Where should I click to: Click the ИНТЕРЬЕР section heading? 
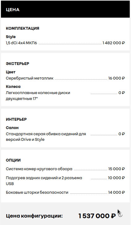coord(16,119)
